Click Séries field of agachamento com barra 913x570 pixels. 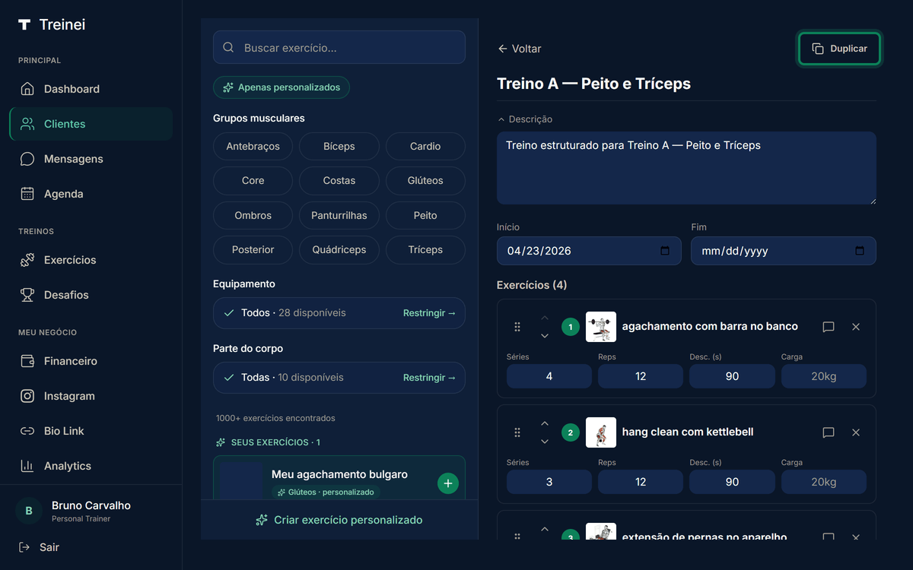[x=549, y=376]
